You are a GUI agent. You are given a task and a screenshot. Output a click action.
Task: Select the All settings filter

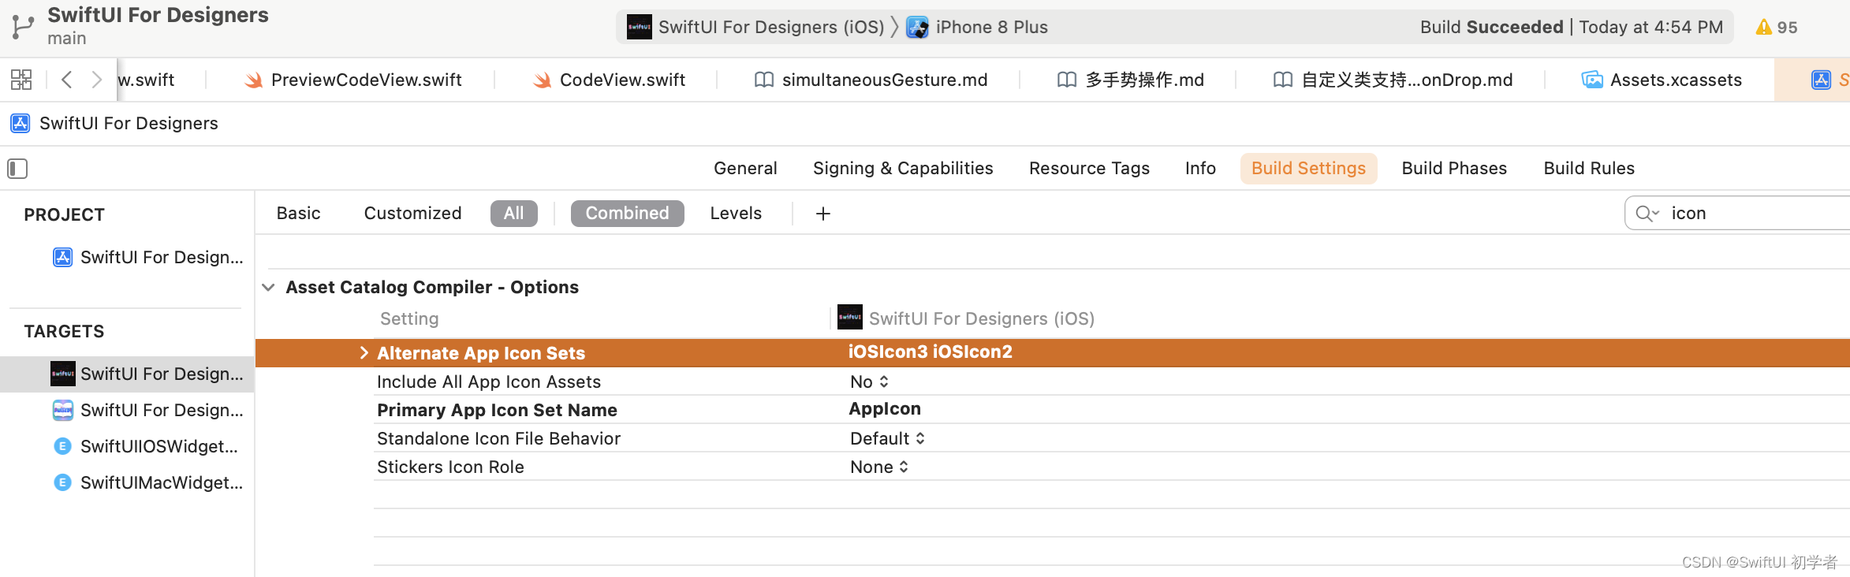tap(513, 214)
